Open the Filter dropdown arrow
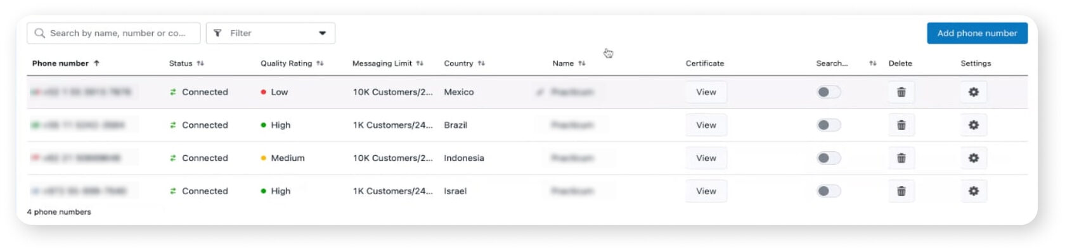Viewport: 1065px width, 252px height. point(322,33)
